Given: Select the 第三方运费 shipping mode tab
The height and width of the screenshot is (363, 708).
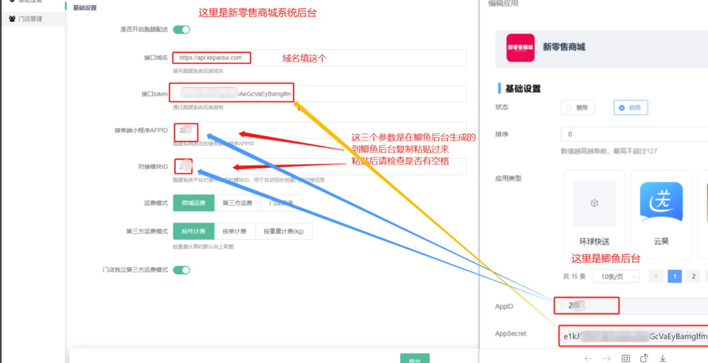Looking at the screenshot, I should click(x=237, y=203).
